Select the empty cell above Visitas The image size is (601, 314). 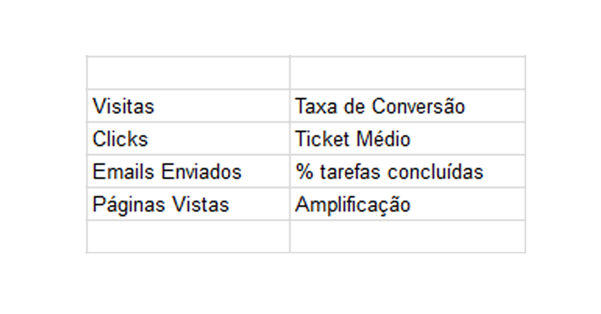click(188, 73)
